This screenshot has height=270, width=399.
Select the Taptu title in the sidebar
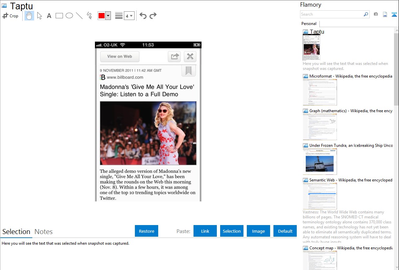click(x=317, y=32)
